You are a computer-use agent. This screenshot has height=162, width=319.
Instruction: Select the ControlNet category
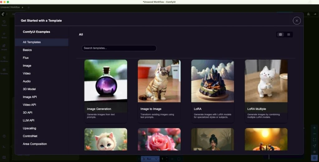[41, 136]
